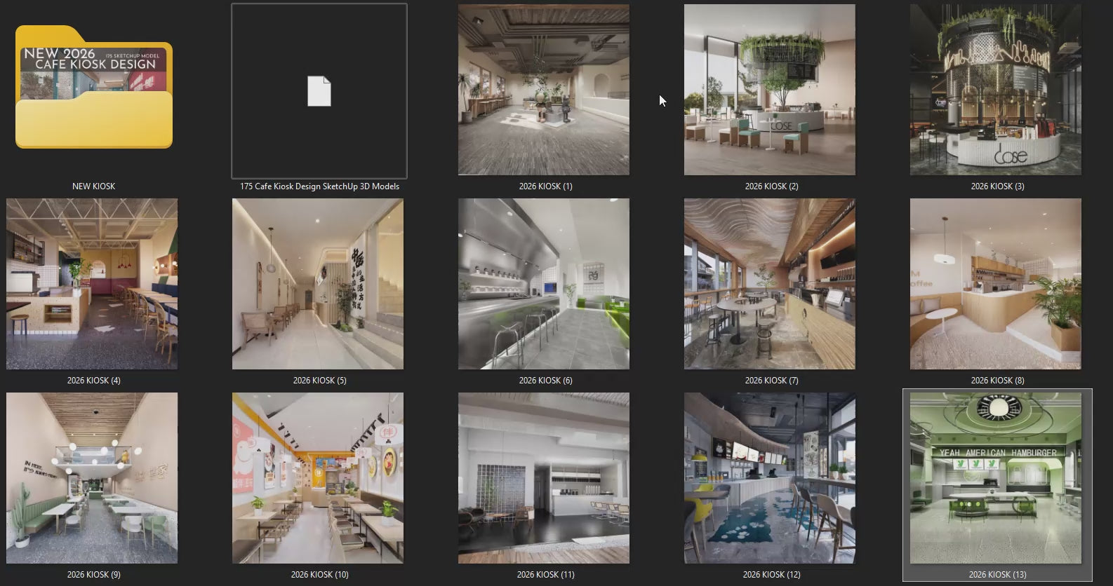Click the "2026 KIOSK (1)" file name text
Image resolution: width=1113 pixels, height=586 pixels.
(545, 186)
